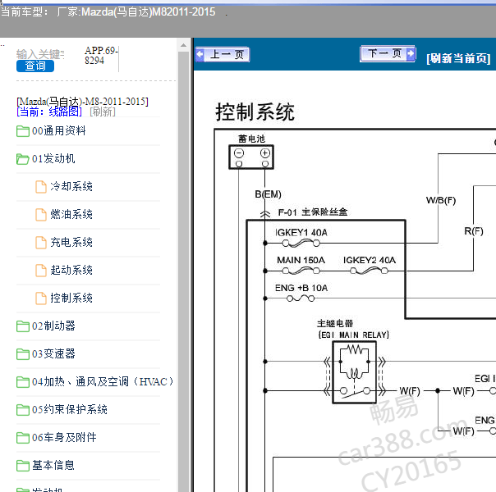Go to previous page with 上一页
Screen dimensions: 496x492
pos(223,55)
